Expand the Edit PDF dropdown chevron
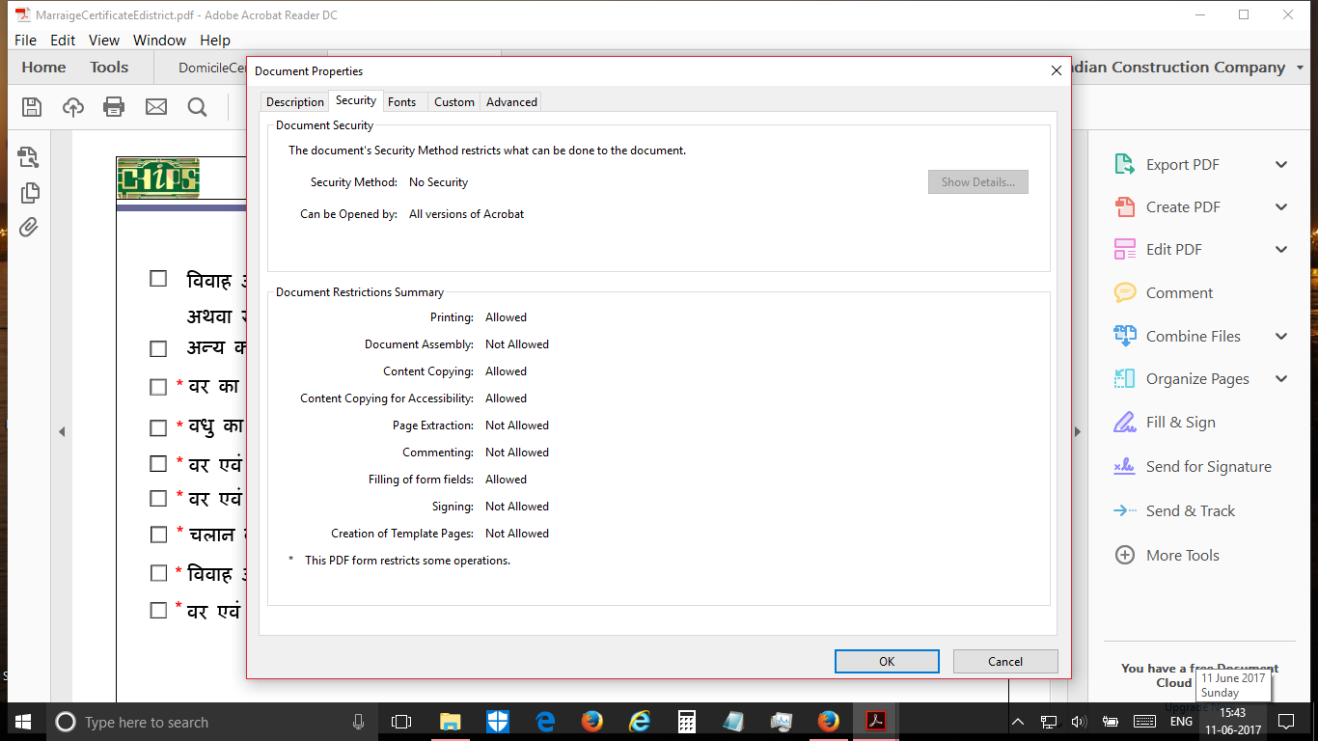Screen dimensions: 1318x741 tap(1281, 249)
